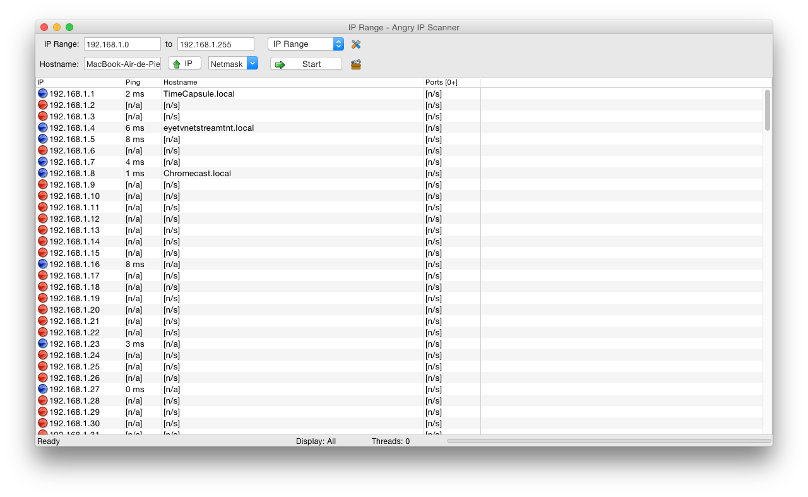Click Display: All status indicator
The width and height of the screenshot is (808, 497).
(316, 441)
